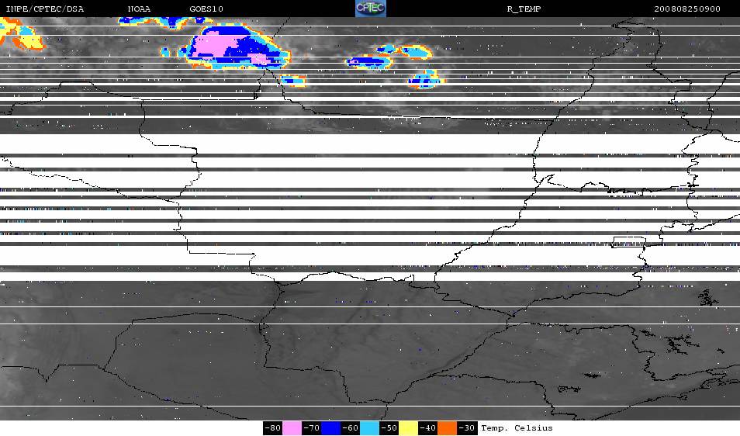The height and width of the screenshot is (436, 740).
Task: Click the -50 legend value
Action: coord(389,428)
